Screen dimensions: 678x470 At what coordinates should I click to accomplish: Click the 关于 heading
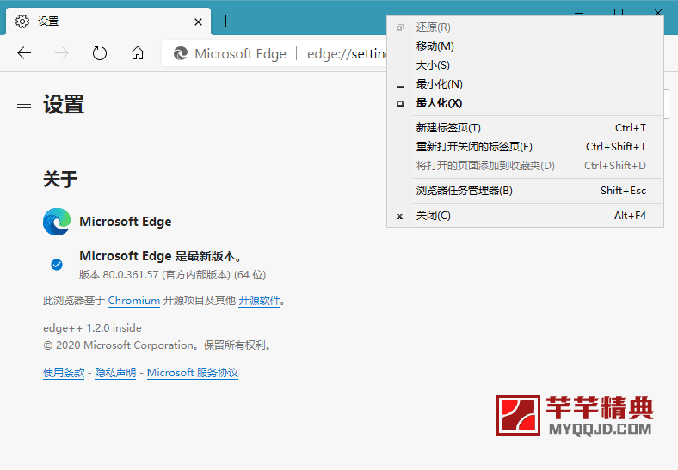[60, 179]
